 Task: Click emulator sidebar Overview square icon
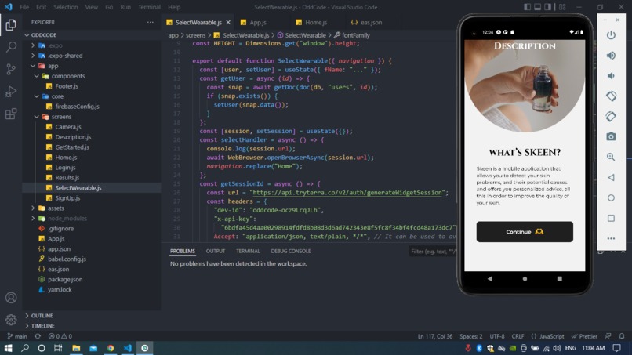(611, 218)
